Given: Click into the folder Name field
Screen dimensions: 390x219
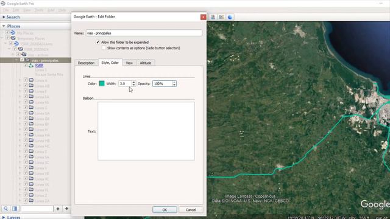Looking at the screenshot, I should pyautogui.click(x=144, y=33).
